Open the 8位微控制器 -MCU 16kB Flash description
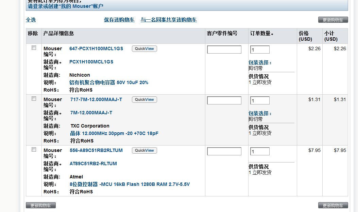Viewport: 358px width, 212px height. [130, 184]
